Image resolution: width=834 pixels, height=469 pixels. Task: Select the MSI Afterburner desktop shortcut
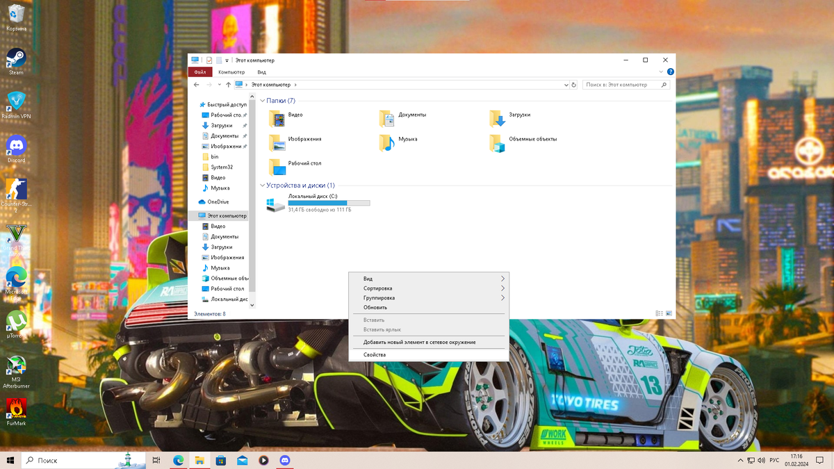[x=16, y=372]
